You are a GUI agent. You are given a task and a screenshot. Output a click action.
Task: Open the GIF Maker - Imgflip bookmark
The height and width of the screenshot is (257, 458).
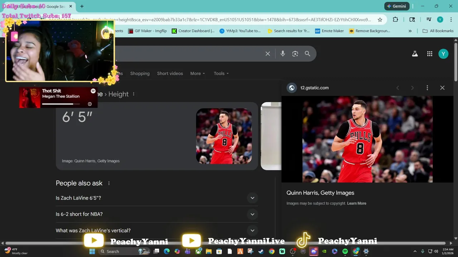click(147, 31)
